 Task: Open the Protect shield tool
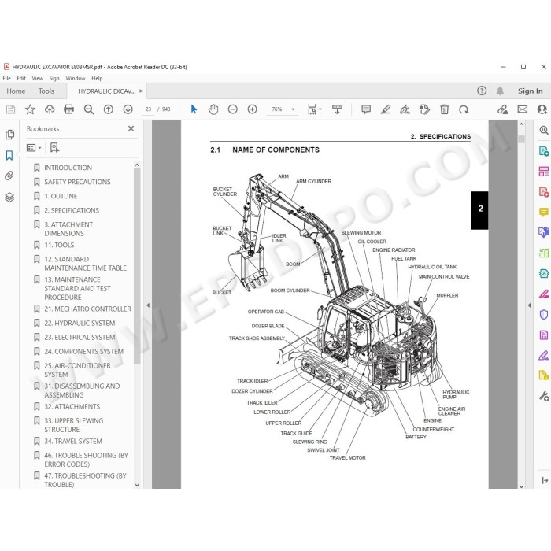pos(543,314)
